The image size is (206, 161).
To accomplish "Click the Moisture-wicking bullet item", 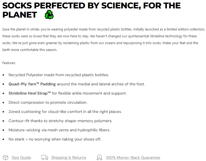I will click(x=59, y=130).
